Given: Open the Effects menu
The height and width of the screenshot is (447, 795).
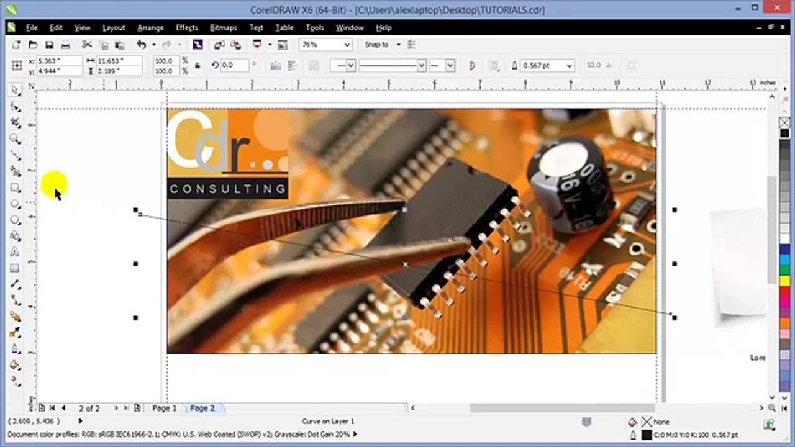Looking at the screenshot, I should [186, 28].
